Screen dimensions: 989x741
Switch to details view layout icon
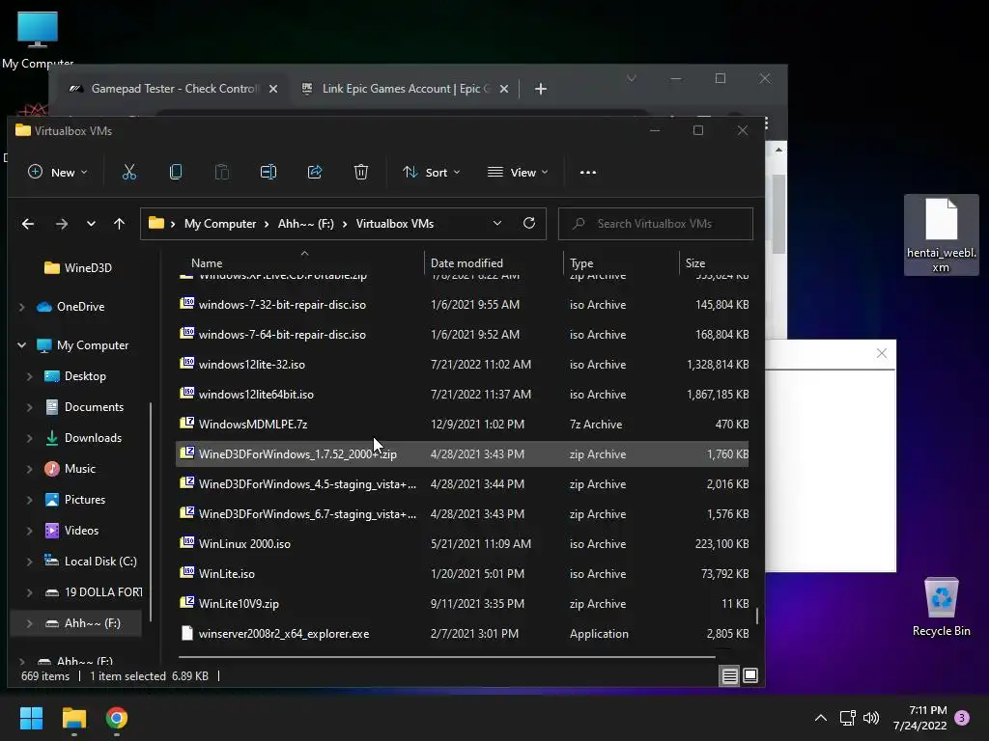click(729, 676)
